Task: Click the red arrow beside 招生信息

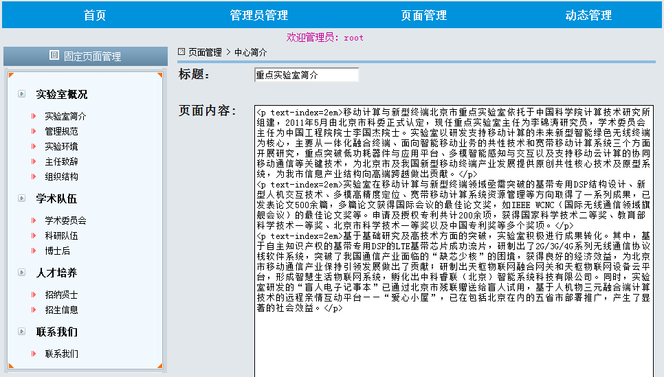Action: pos(34,310)
